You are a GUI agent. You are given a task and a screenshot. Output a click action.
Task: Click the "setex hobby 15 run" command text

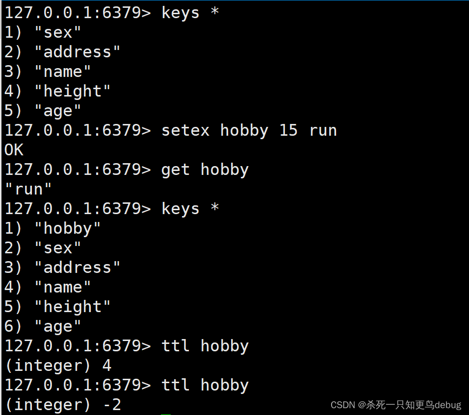coord(249,131)
